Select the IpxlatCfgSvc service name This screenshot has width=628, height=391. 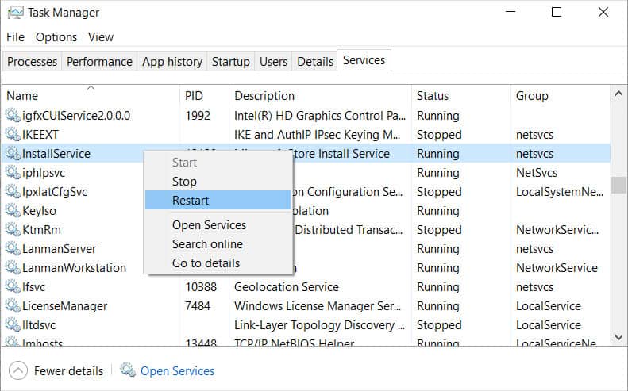pos(55,192)
